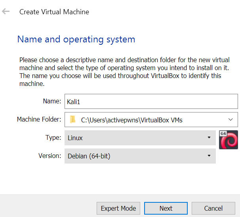Click the Name label
Viewport: 240px width, 217px height.
(x=52, y=101)
